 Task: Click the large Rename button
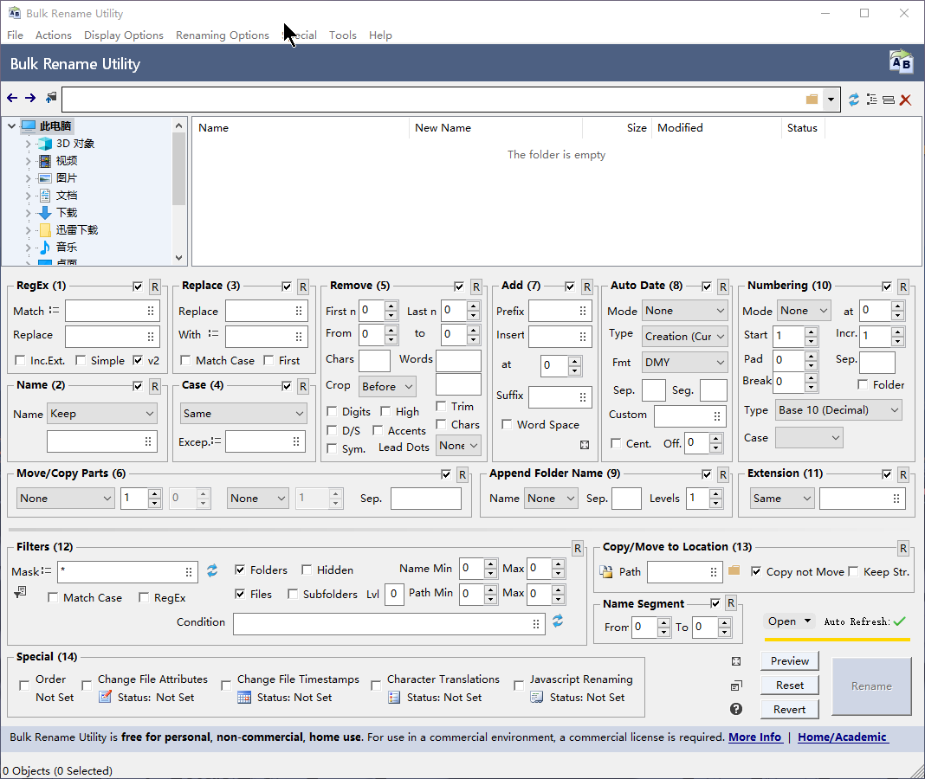(871, 686)
